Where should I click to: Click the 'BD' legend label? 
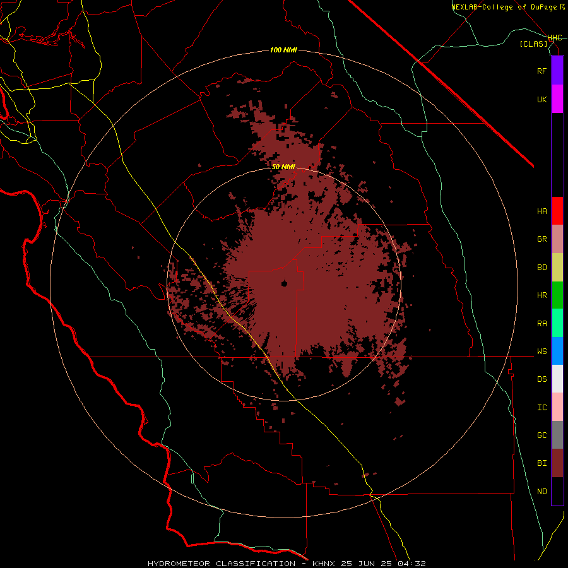click(x=541, y=268)
